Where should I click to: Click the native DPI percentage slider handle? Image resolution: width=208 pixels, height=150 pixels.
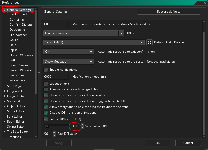47,126
